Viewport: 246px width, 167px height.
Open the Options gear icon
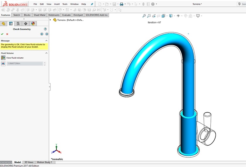[x=153, y=4]
